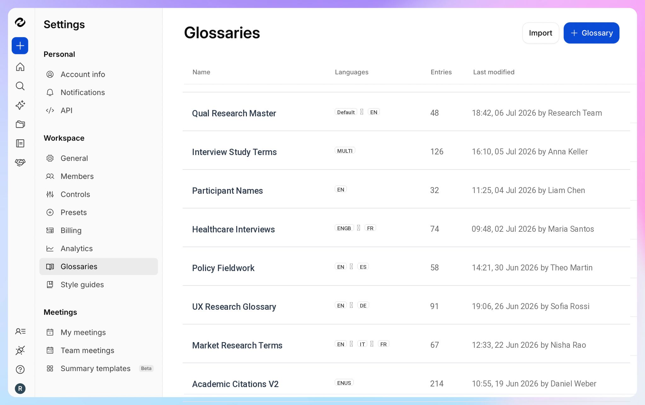Image resolution: width=645 pixels, height=405 pixels.
Task: Click the Notifications bell icon
Action: pyautogui.click(x=50, y=92)
